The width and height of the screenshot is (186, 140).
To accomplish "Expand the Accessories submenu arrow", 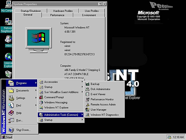I will tap(82, 82).
